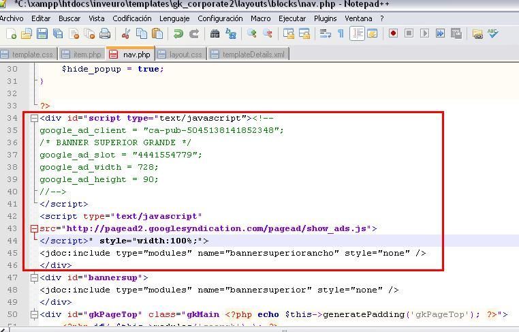Viewport: 519px width, 332px height.
Task: Click the Copy icon in the toolbar
Action: [x=142, y=34]
